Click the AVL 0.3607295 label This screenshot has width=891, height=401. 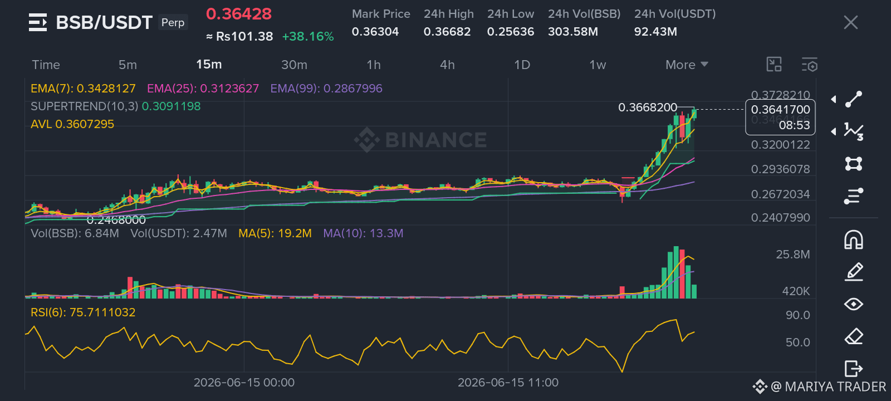click(x=72, y=124)
